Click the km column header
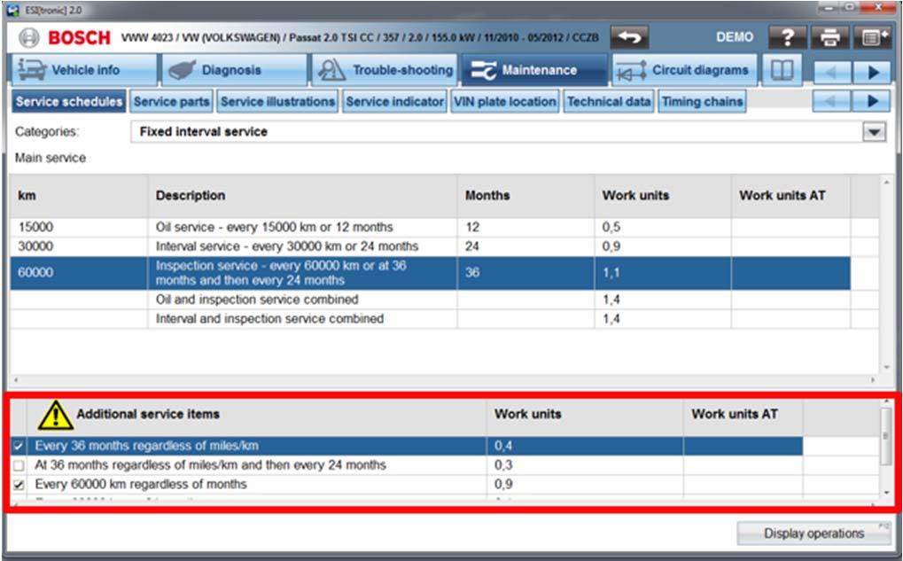 80,196
